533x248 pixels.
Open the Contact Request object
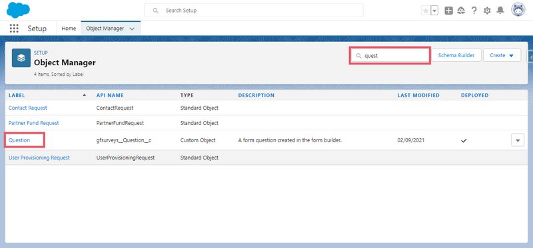28,108
